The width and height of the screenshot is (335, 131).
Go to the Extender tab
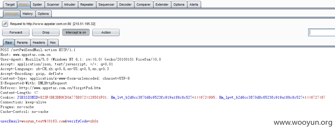click(162, 4)
